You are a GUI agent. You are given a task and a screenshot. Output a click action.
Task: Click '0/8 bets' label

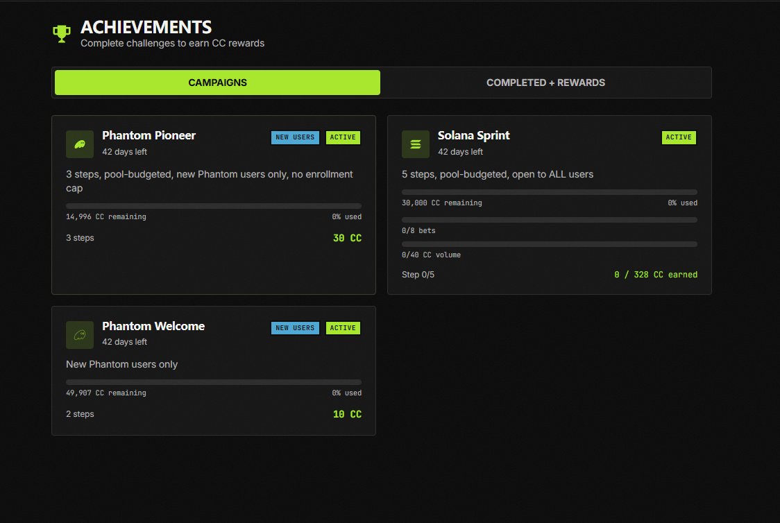[418, 231]
